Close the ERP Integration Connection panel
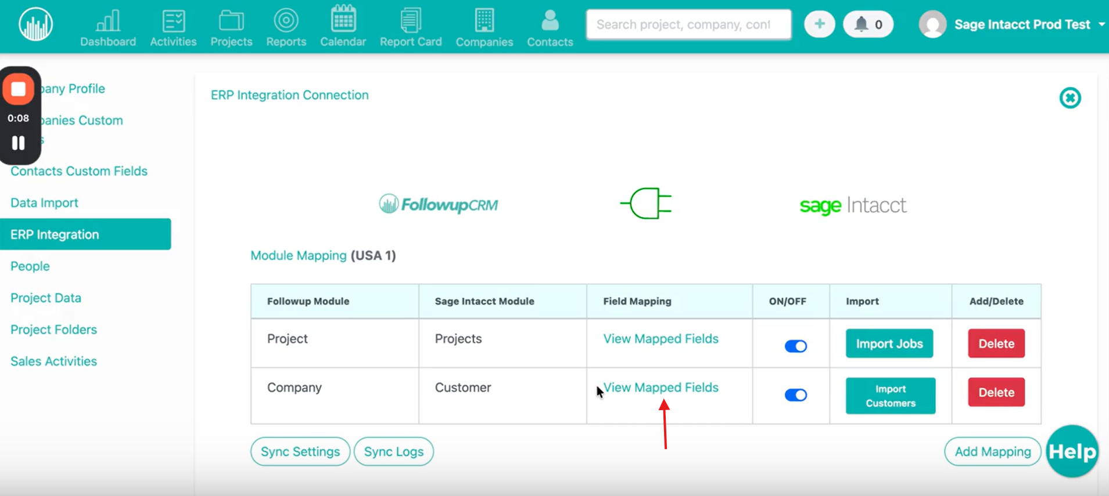The height and width of the screenshot is (496, 1109). tap(1069, 98)
